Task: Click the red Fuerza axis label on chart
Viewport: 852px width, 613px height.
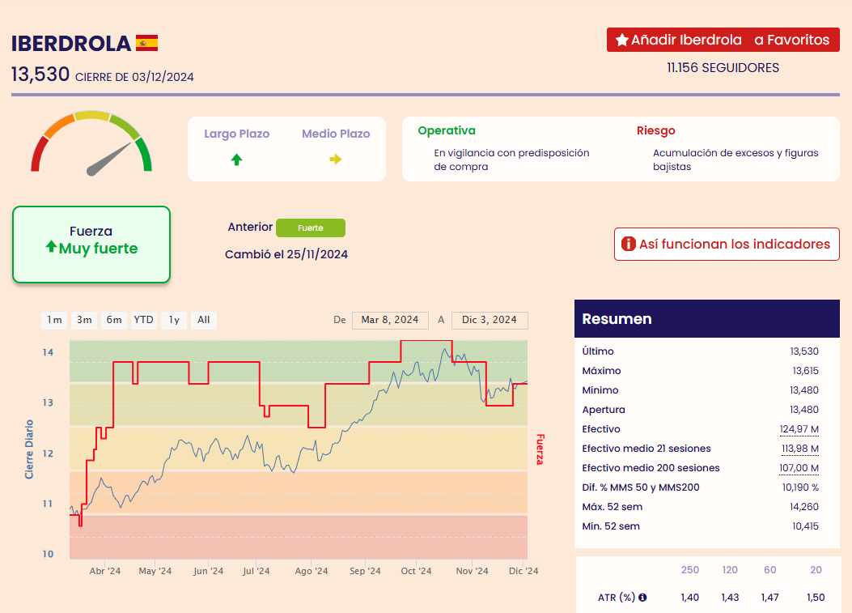Action: click(x=540, y=449)
